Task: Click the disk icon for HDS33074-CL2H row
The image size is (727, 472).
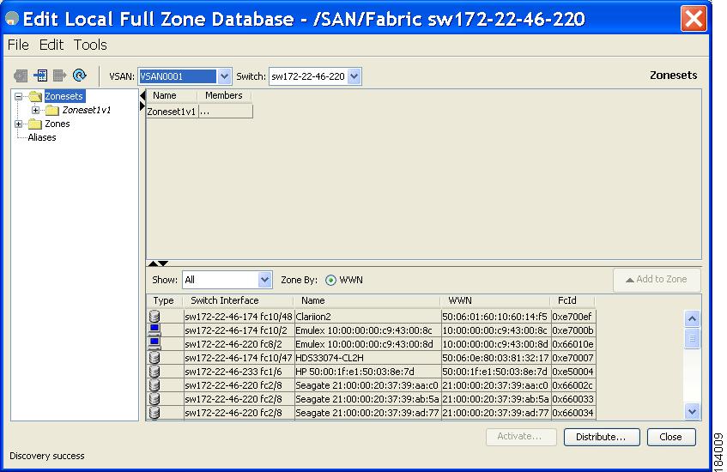Action: [x=154, y=358]
